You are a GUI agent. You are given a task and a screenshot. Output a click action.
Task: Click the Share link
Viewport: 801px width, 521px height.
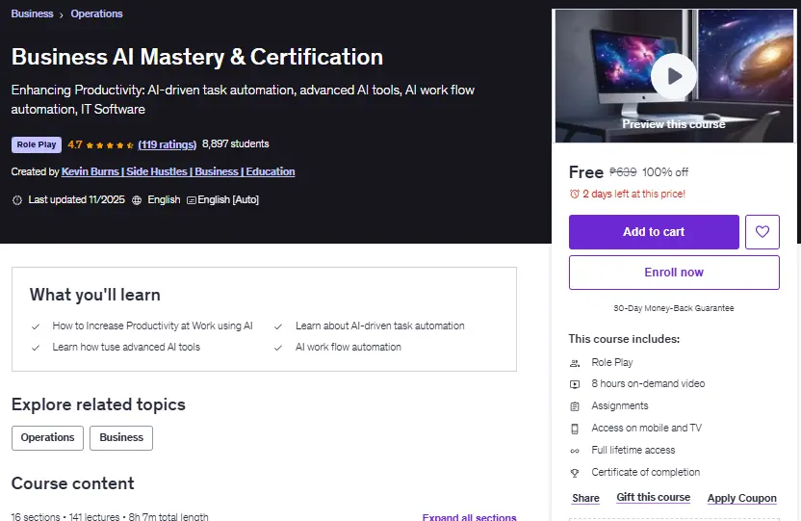tap(585, 498)
